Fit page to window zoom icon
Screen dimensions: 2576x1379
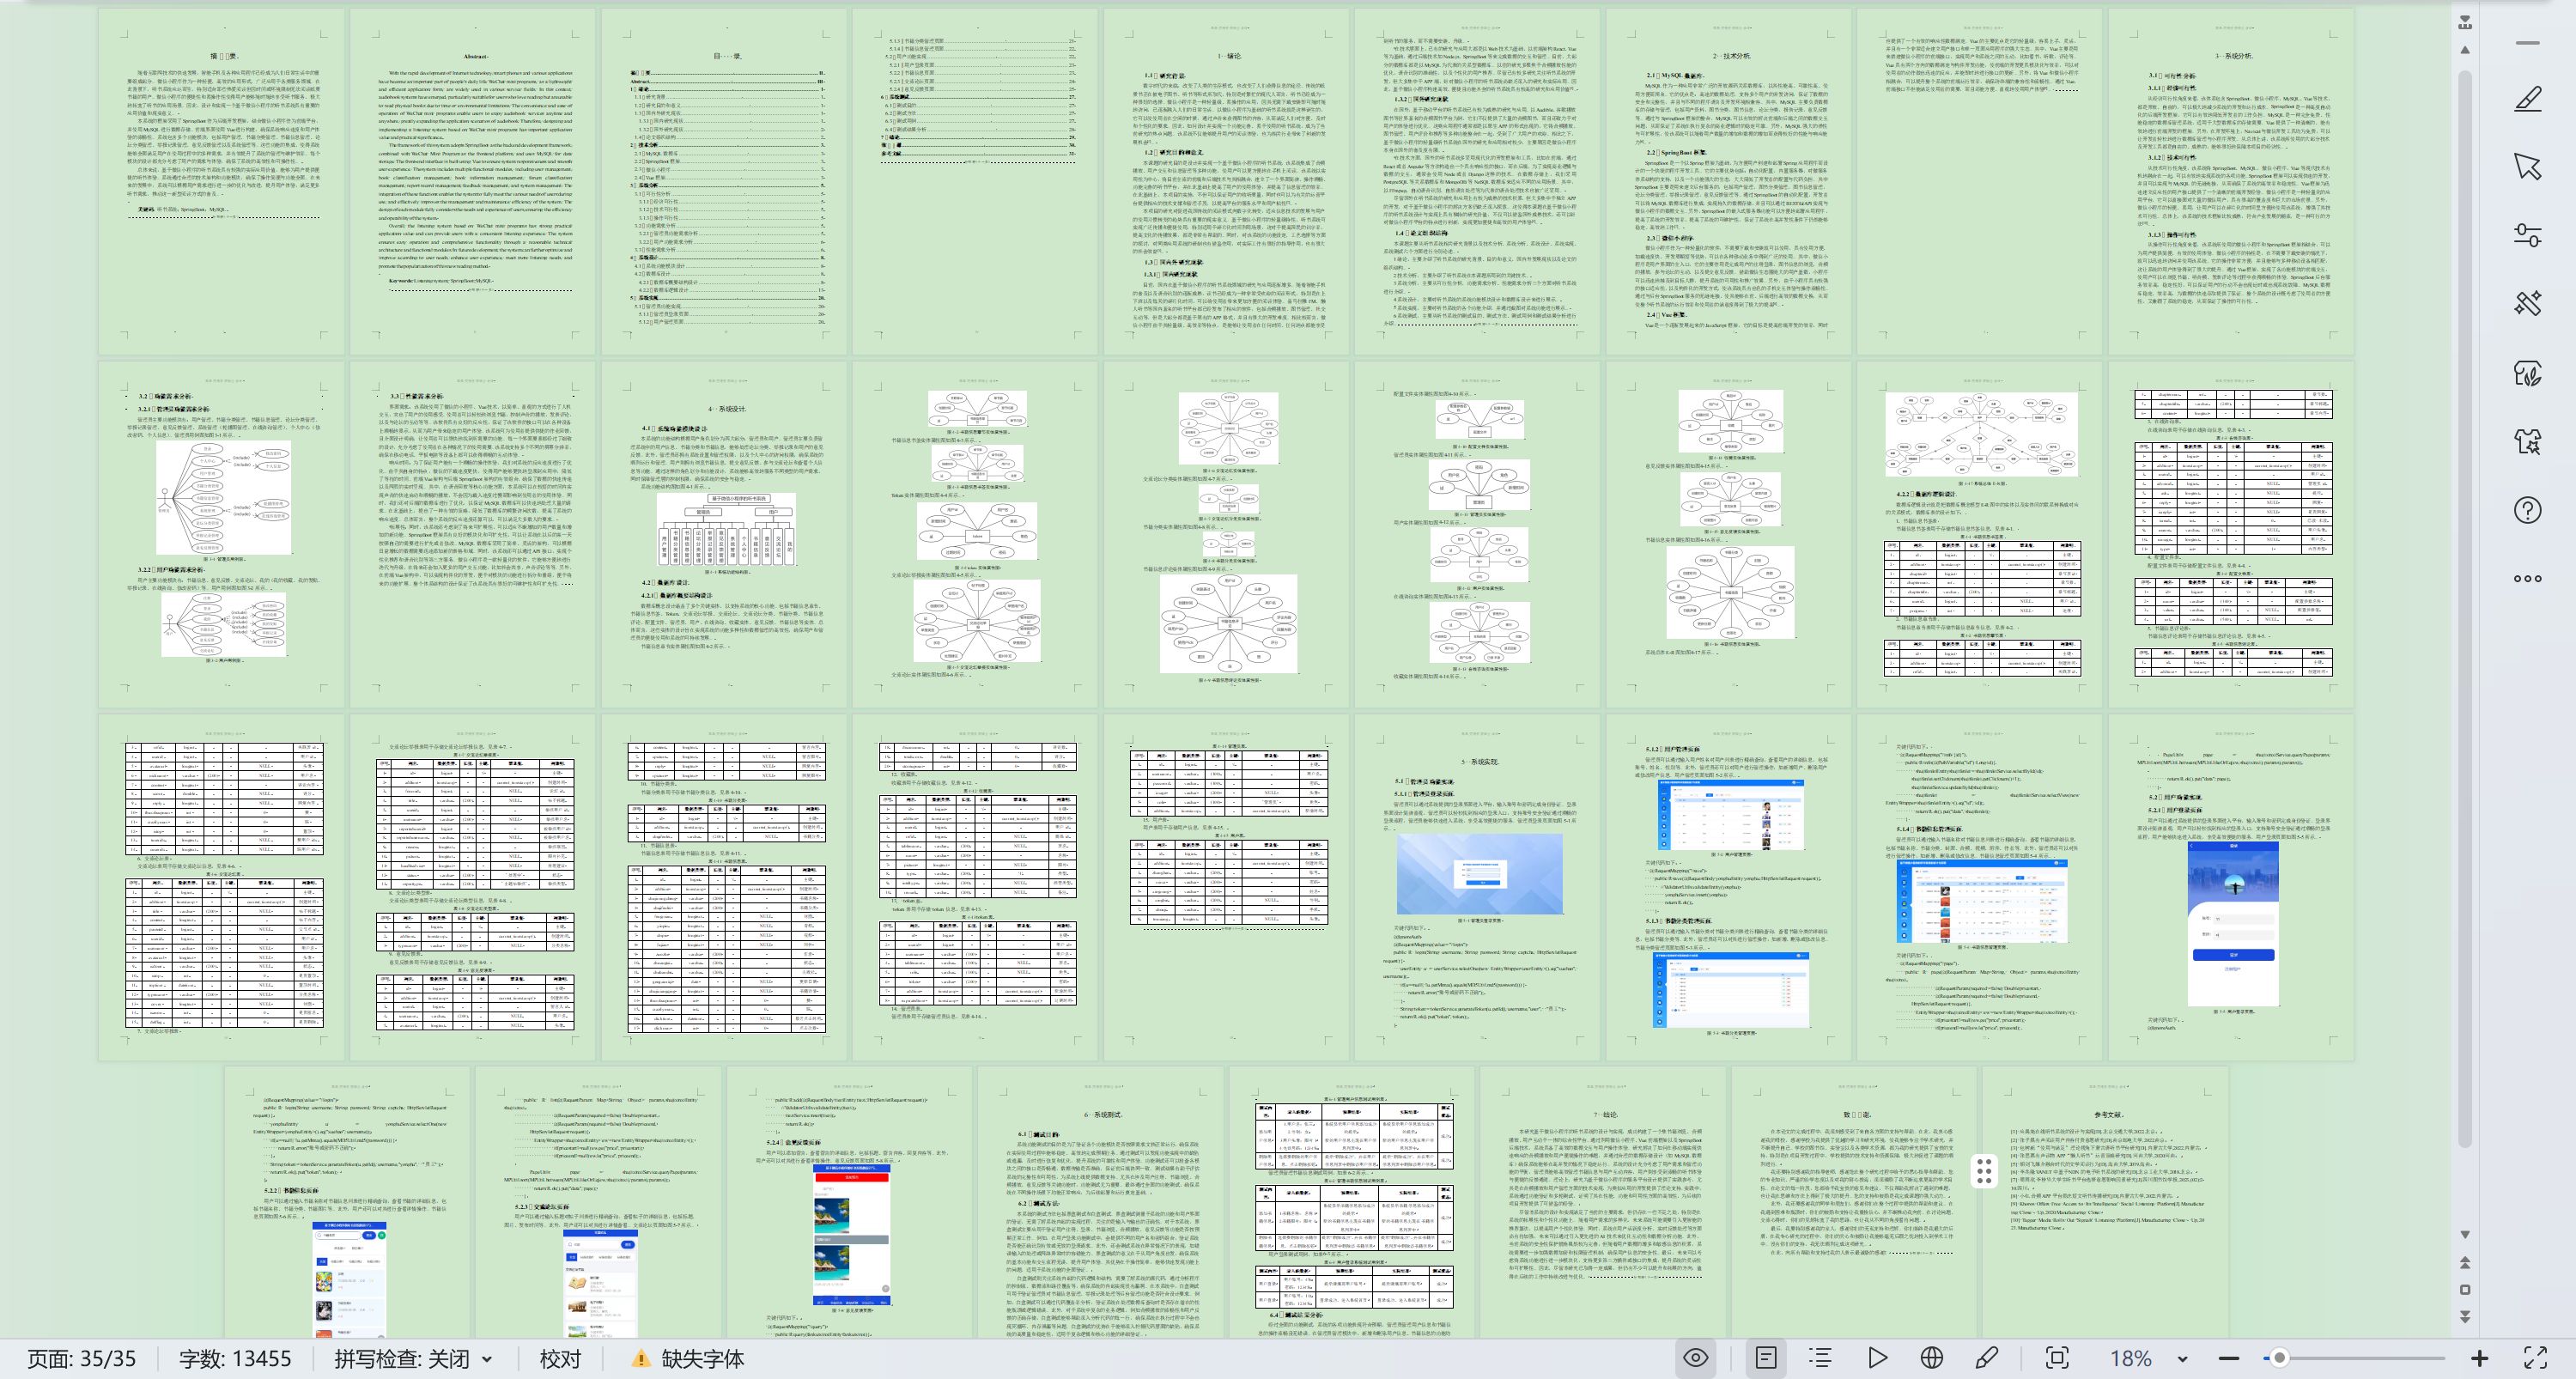[2057, 1358]
